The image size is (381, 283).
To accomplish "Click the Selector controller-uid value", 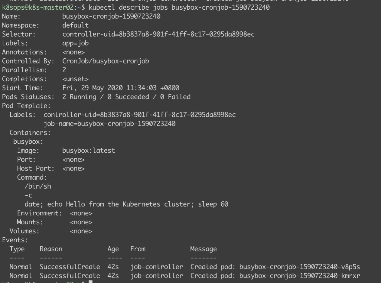I will (x=158, y=34).
